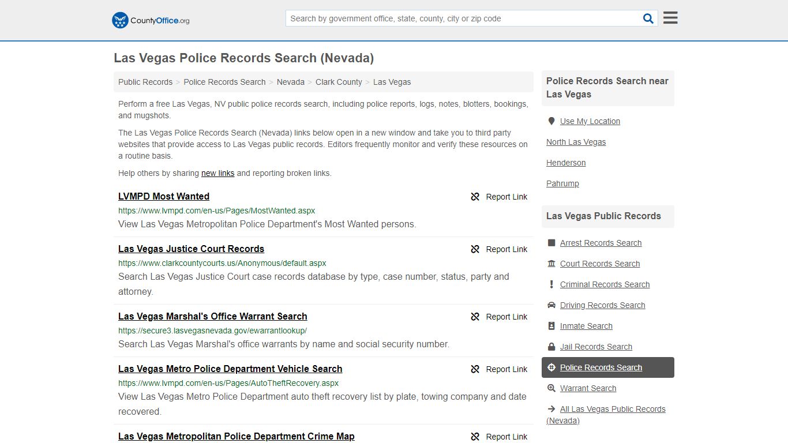Open LVMPD Most Wanted link
The height and width of the screenshot is (443, 788).
coord(164,196)
